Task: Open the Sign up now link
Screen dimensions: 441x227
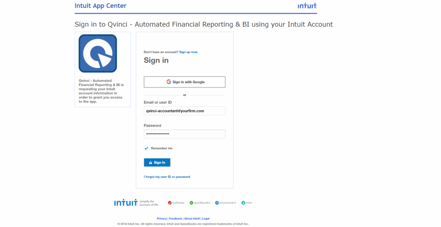Action: point(189,52)
